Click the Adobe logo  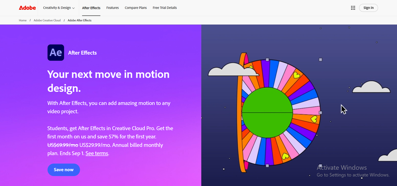click(x=27, y=8)
